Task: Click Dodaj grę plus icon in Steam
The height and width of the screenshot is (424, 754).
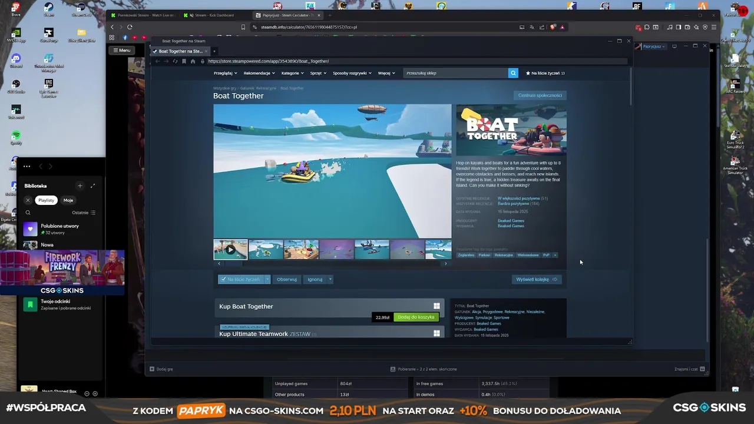Action: click(152, 369)
